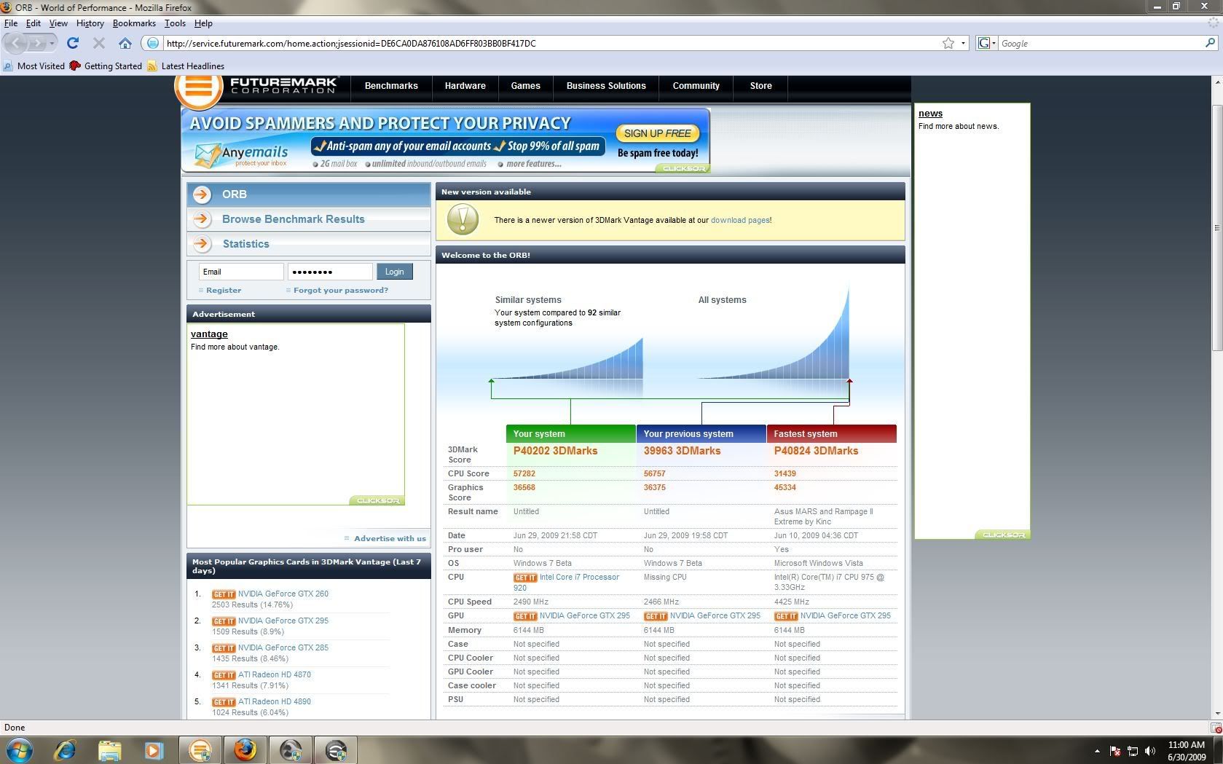Reload the current page
1223x764 pixels.
(73, 43)
